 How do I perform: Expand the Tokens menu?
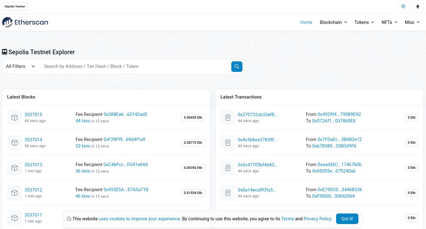[x=364, y=22]
